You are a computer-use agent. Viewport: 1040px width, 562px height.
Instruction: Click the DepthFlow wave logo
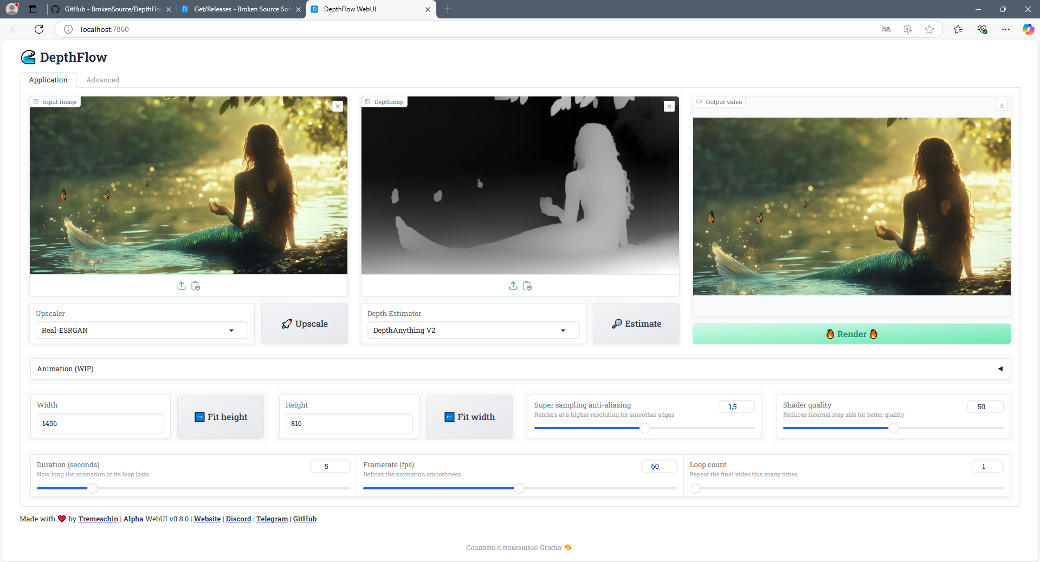pos(28,57)
